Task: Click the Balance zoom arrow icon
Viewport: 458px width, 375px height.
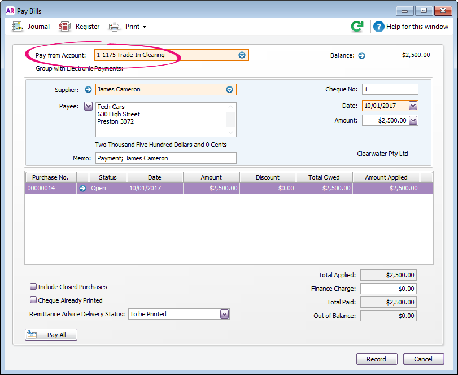Action: 362,55
